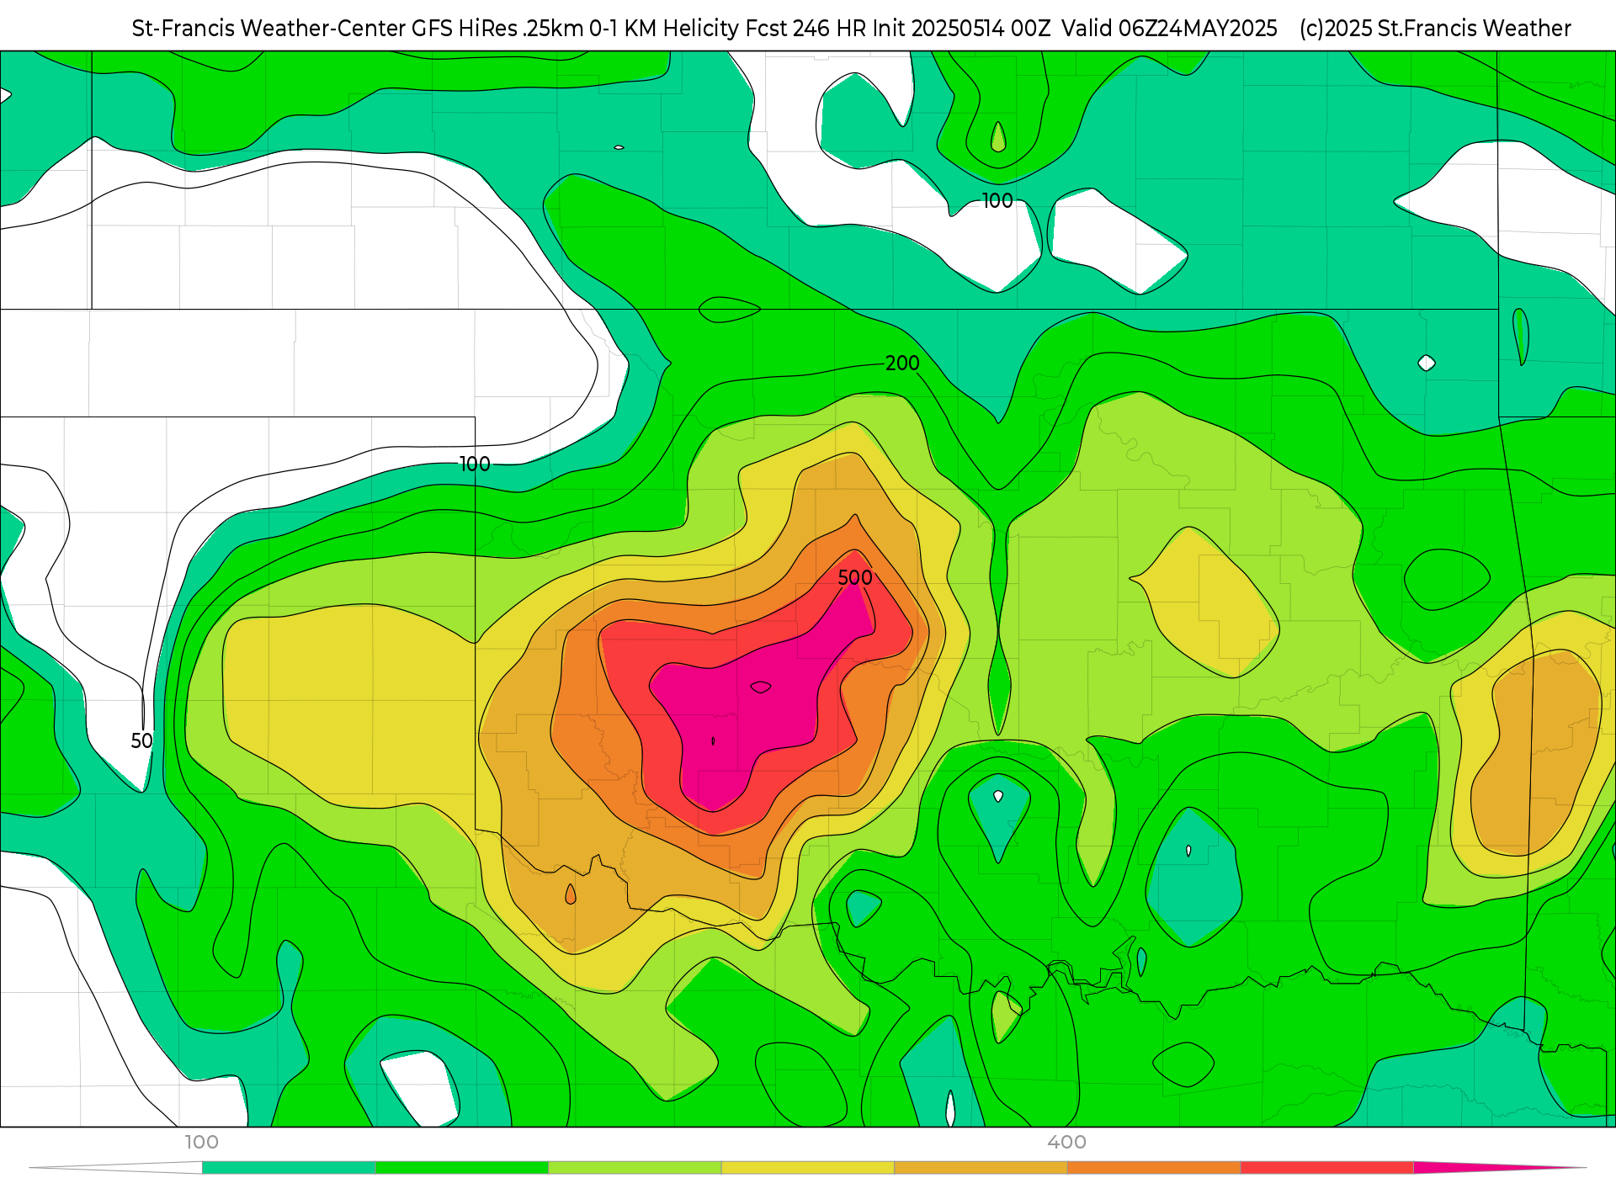Click the '400' color bar scale label

coord(1066,1142)
